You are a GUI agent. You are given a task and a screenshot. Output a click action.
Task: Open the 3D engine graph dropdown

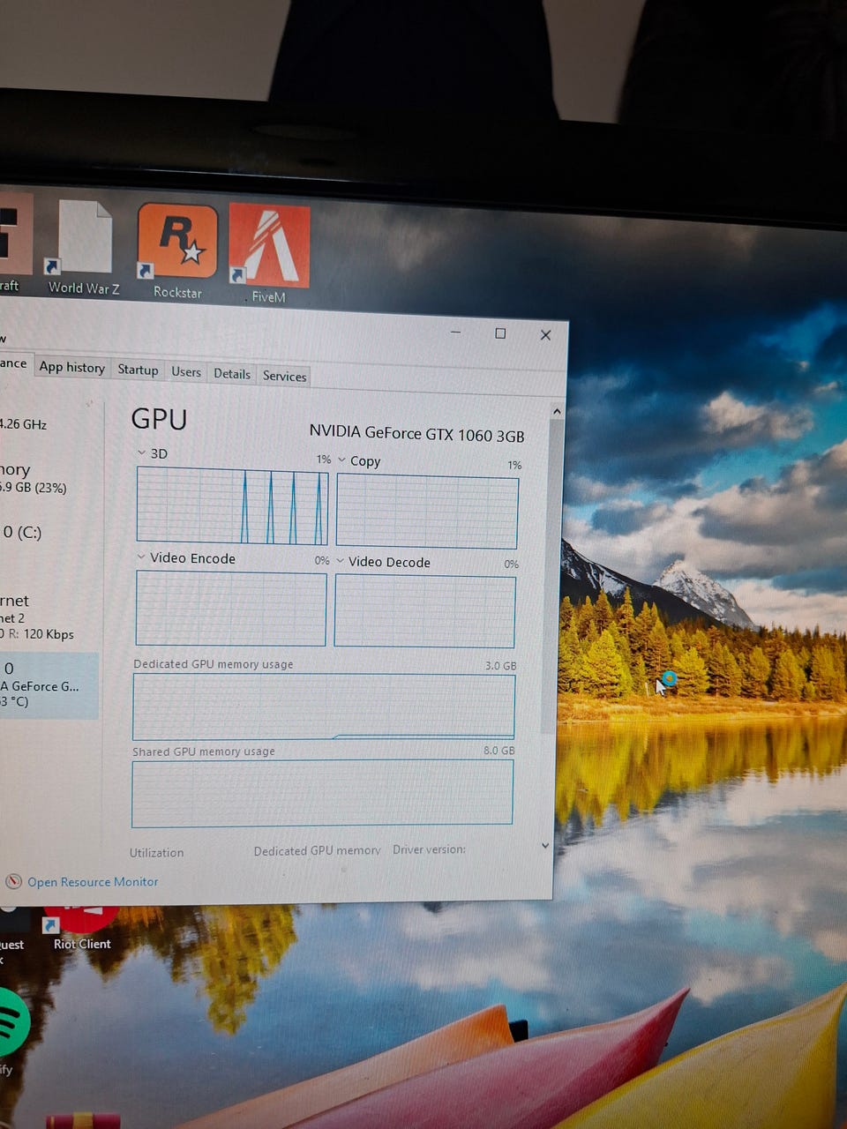tap(142, 452)
